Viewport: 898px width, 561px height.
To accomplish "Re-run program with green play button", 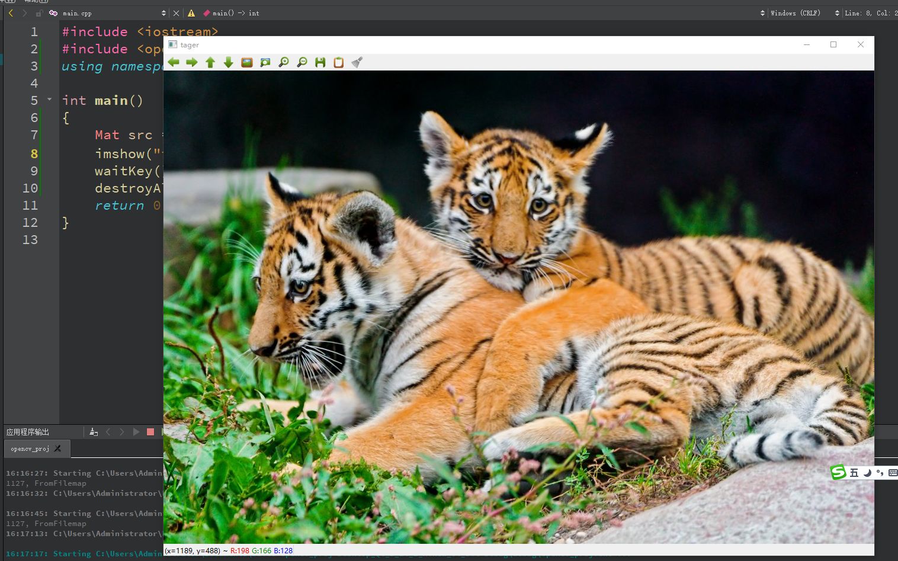I will pyautogui.click(x=136, y=432).
